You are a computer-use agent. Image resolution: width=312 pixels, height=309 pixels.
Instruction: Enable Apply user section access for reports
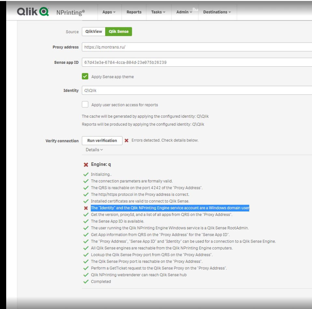[x=85, y=104]
